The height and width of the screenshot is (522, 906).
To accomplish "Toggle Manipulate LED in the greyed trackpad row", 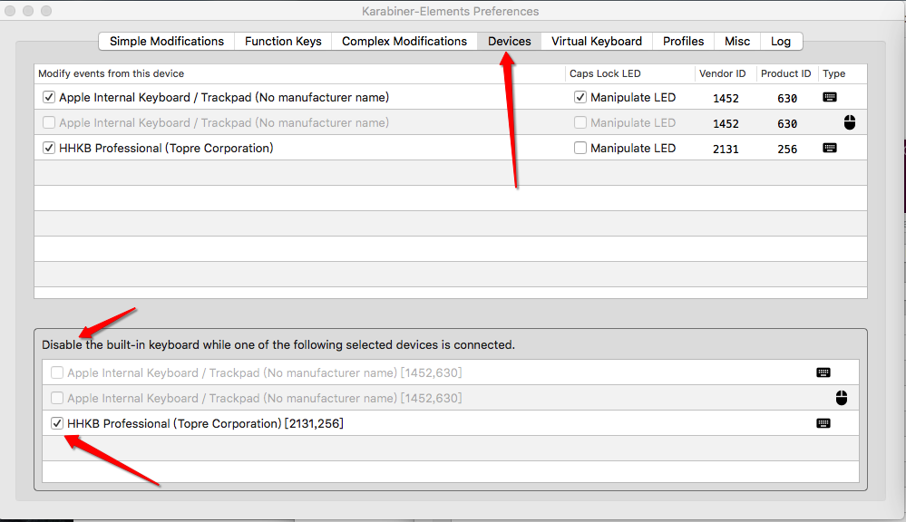I will coord(580,122).
